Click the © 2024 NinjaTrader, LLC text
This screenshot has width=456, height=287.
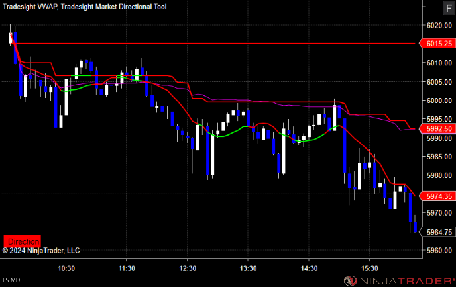click(x=41, y=251)
